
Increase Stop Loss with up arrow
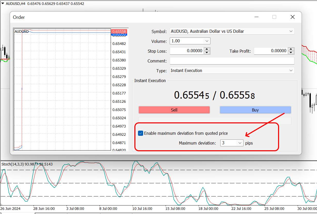(207, 49)
